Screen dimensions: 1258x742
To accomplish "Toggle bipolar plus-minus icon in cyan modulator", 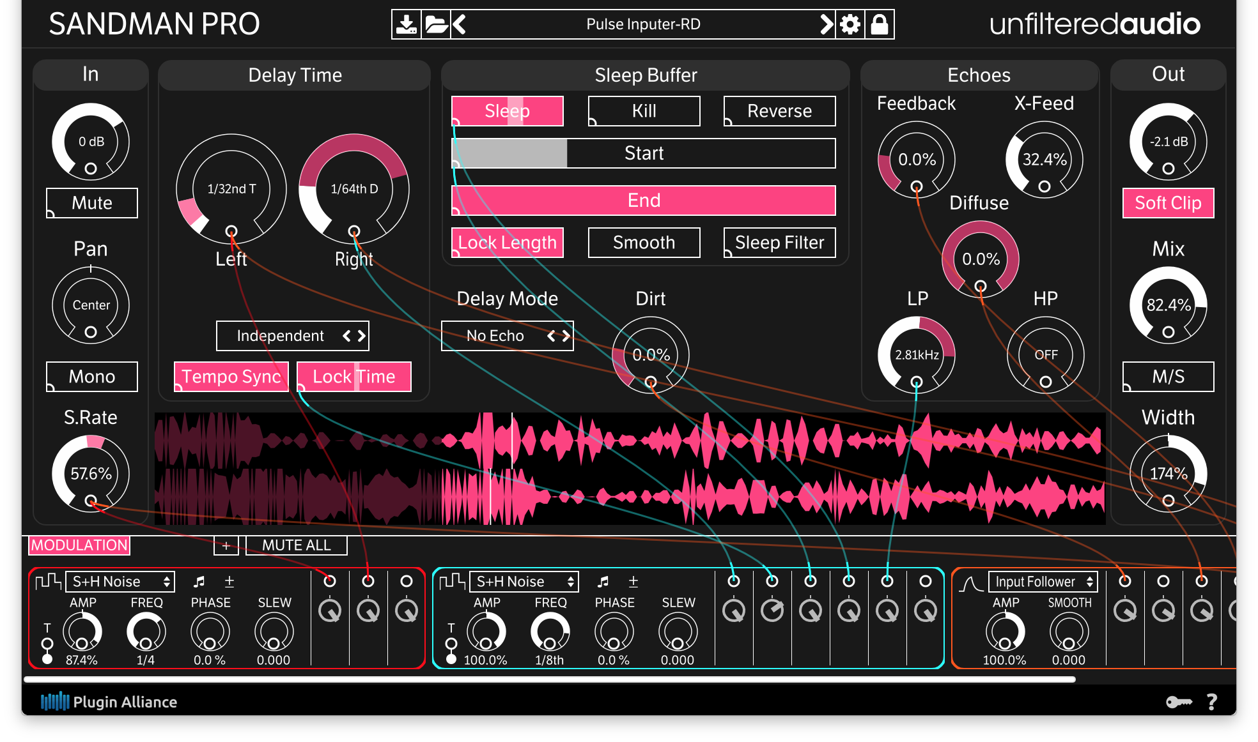I will click(633, 582).
